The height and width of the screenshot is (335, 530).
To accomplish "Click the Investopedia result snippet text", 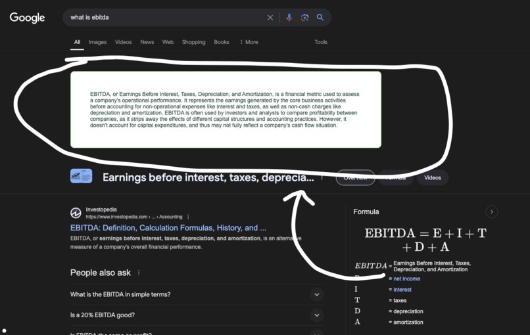I will 186,242.
